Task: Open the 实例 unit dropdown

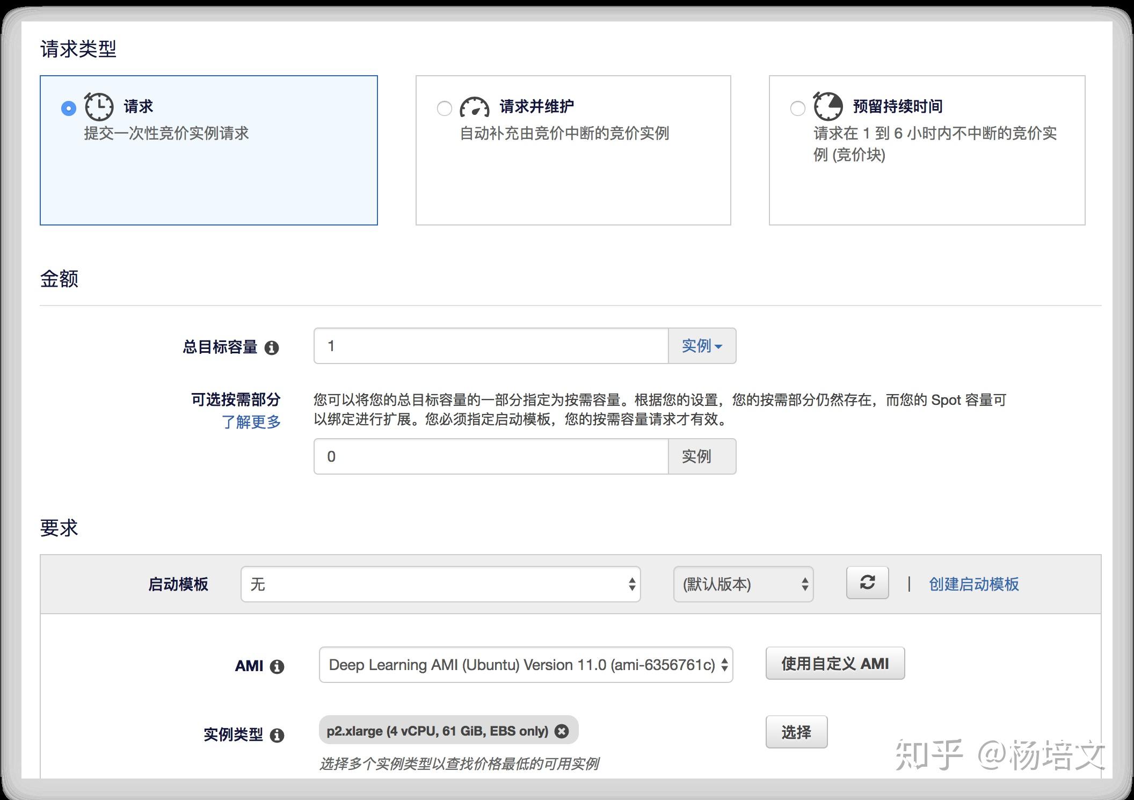Action: point(702,346)
